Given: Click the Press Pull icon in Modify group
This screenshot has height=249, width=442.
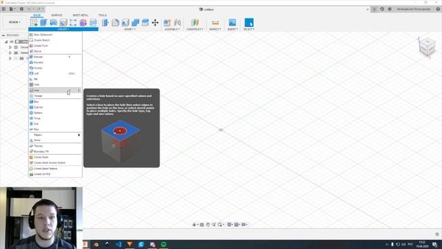Looking at the screenshot, I should 105,23.
